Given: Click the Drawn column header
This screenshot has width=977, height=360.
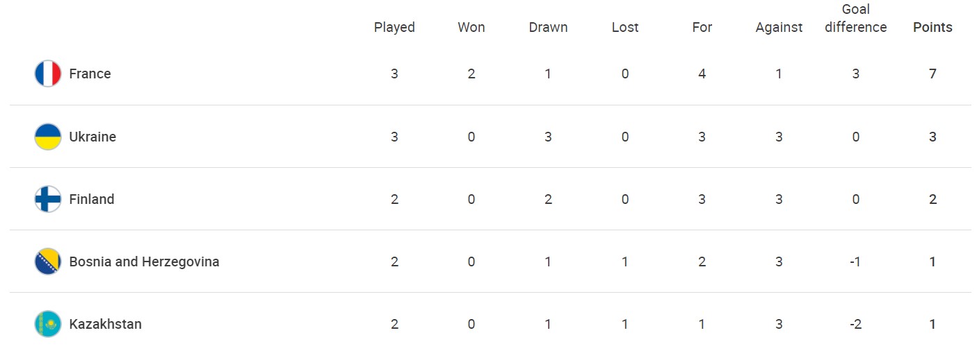Looking at the screenshot, I should [x=548, y=27].
